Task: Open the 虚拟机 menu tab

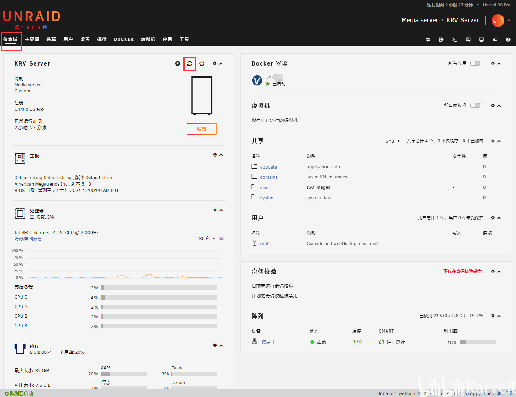Action: 148,39
